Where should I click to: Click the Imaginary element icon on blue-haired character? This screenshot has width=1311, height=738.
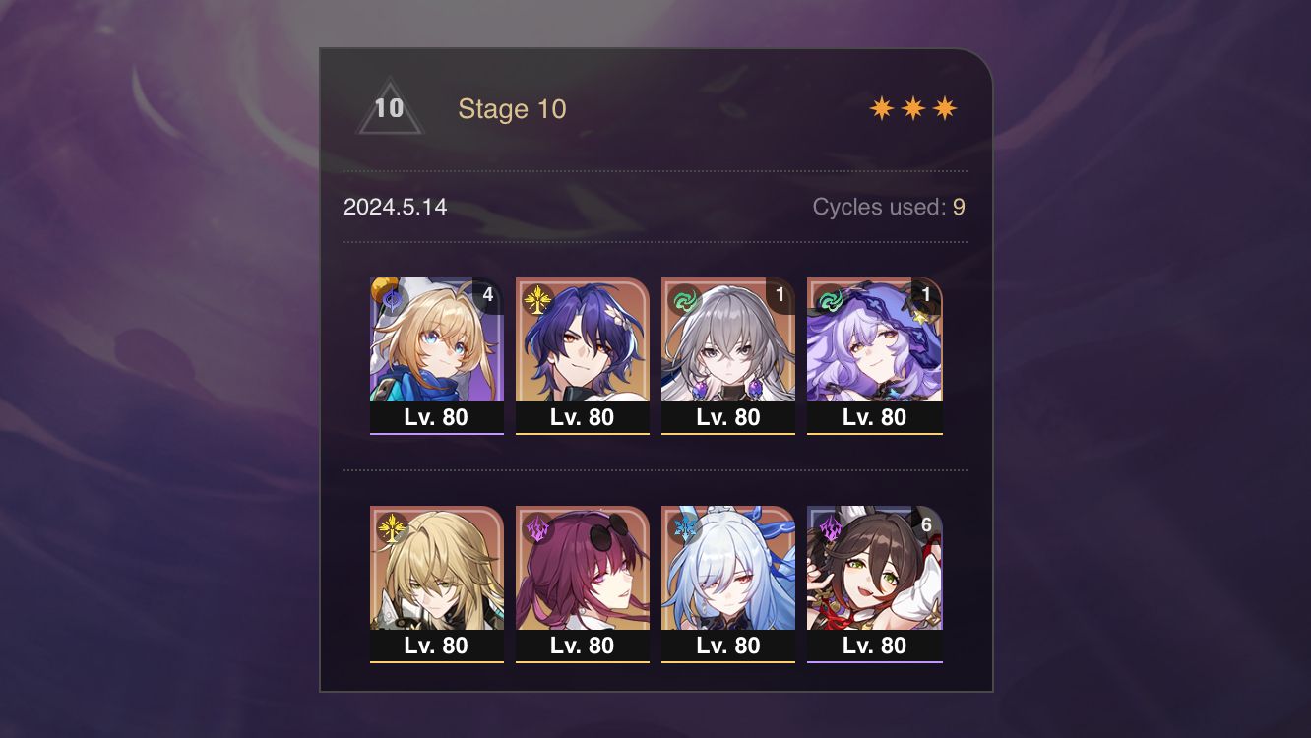click(536, 299)
